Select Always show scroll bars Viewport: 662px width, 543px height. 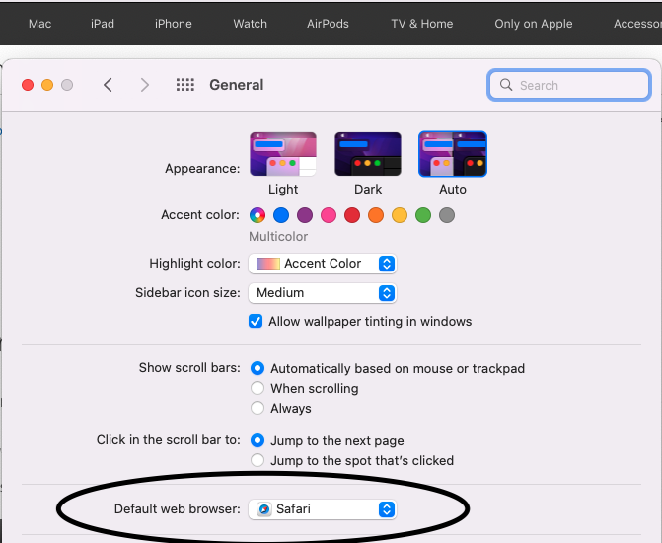(x=257, y=408)
